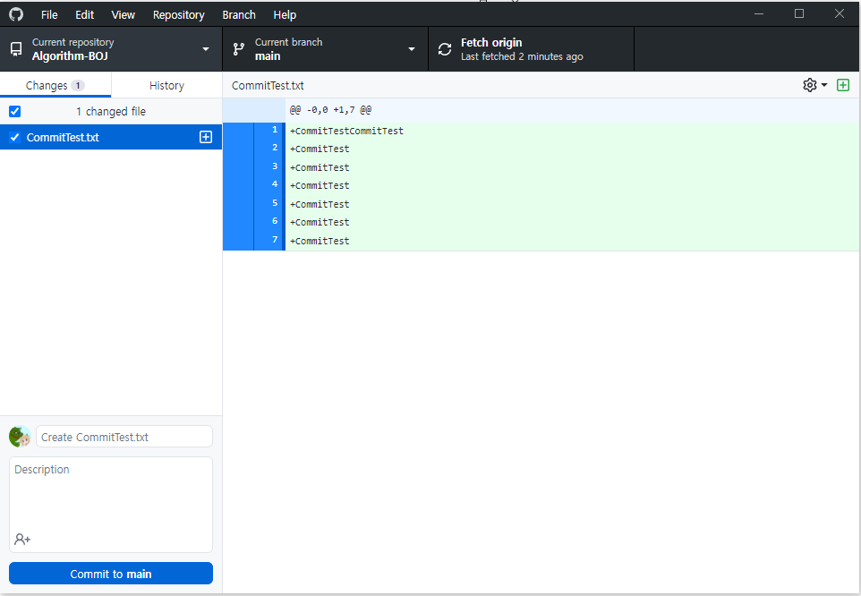Uncheck the CommitTest.txt file checkbox
This screenshot has height=596, width=861.
[x=15, y=137]
